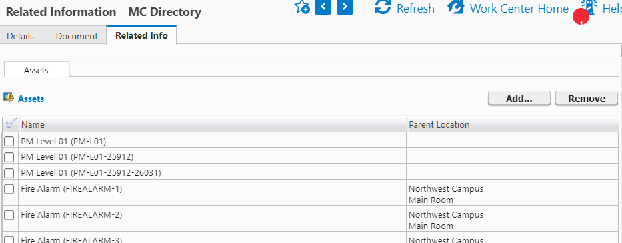Sort by the Parent Location column header
The height and width of the screenshot is (243, 622).
click(x=439, y=125)
